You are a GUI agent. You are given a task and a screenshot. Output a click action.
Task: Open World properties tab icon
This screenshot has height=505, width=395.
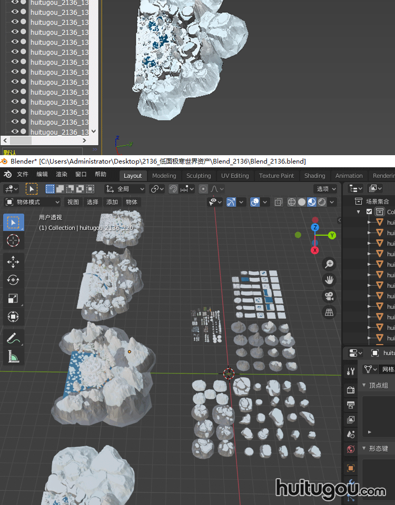click(351, 449)
